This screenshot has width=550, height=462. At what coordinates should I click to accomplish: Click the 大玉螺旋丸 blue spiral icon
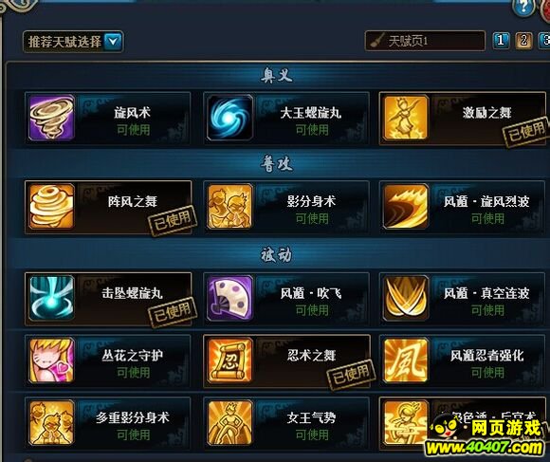point(229,118)
